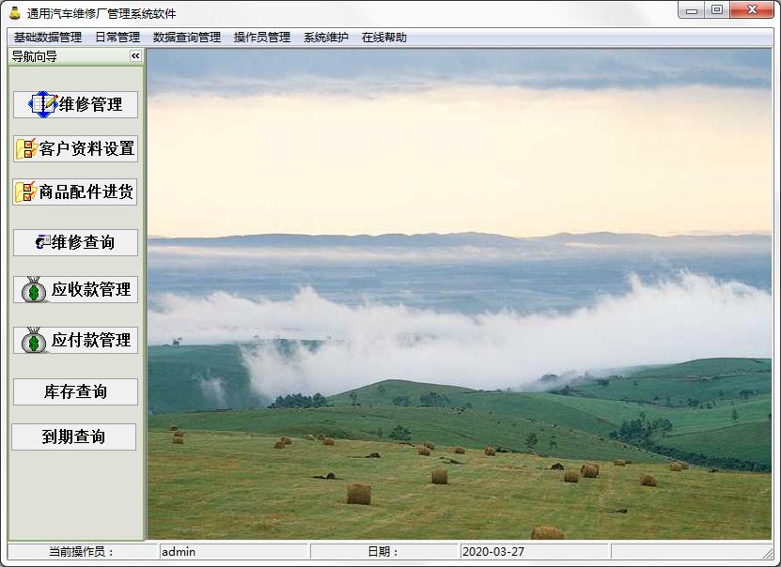Image resolution: width=781 pixels, height=567 pixels.
Task: Open 应付款管理 from the navigation panel
Action: (x=75, y=340)
